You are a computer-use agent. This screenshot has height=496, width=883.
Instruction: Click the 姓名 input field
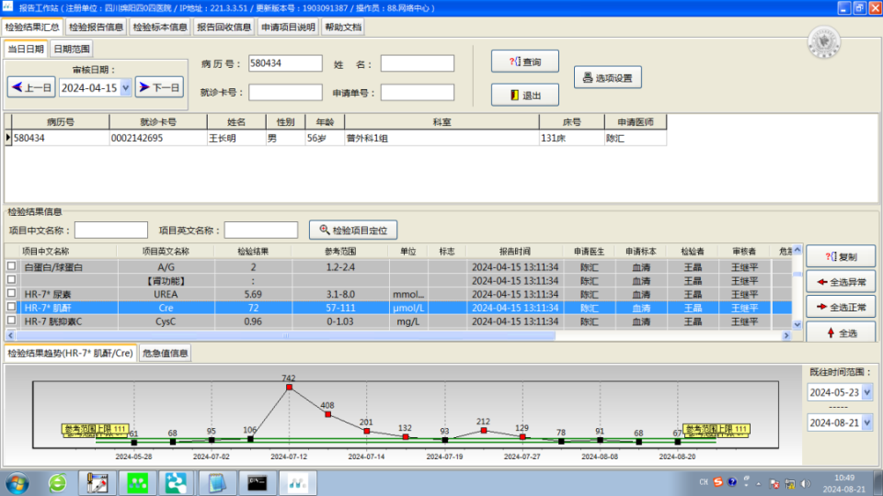click(418, 63)
